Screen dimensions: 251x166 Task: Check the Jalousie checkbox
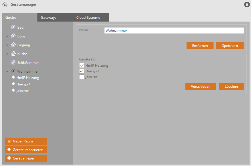point(81,77)
